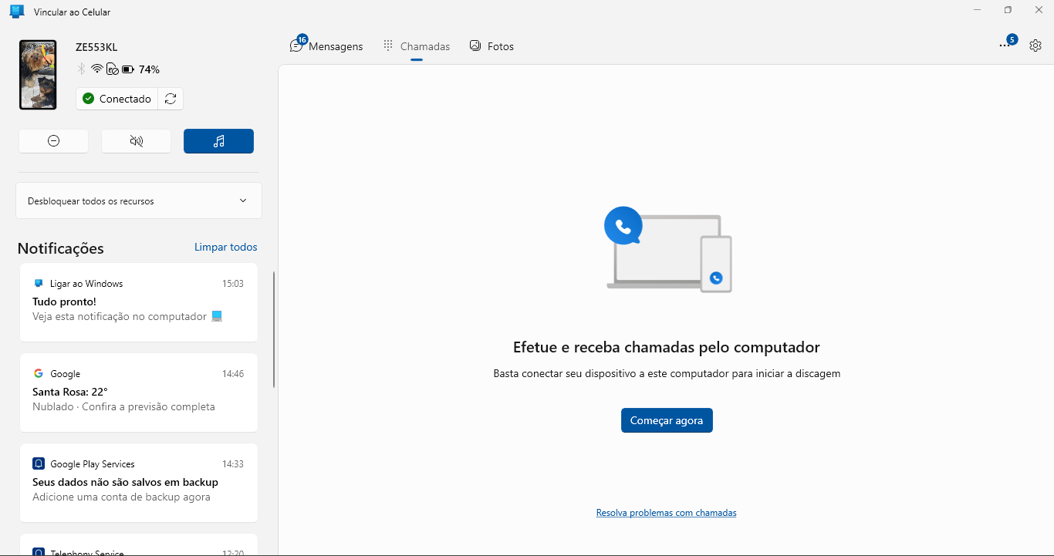Click the refresh connection icon
The width and height of the screenshot is (1054, 556).
(171, 99)
